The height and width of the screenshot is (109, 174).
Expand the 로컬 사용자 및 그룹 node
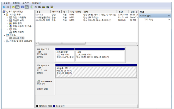click(8, 26)
